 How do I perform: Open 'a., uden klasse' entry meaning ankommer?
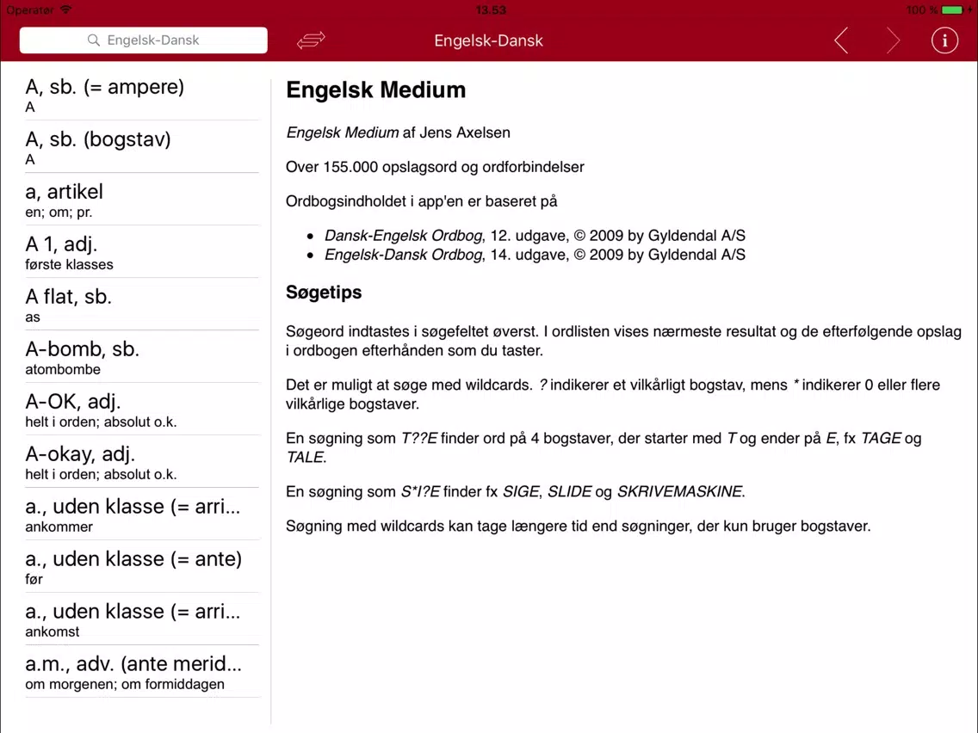(x=141, y=513)
